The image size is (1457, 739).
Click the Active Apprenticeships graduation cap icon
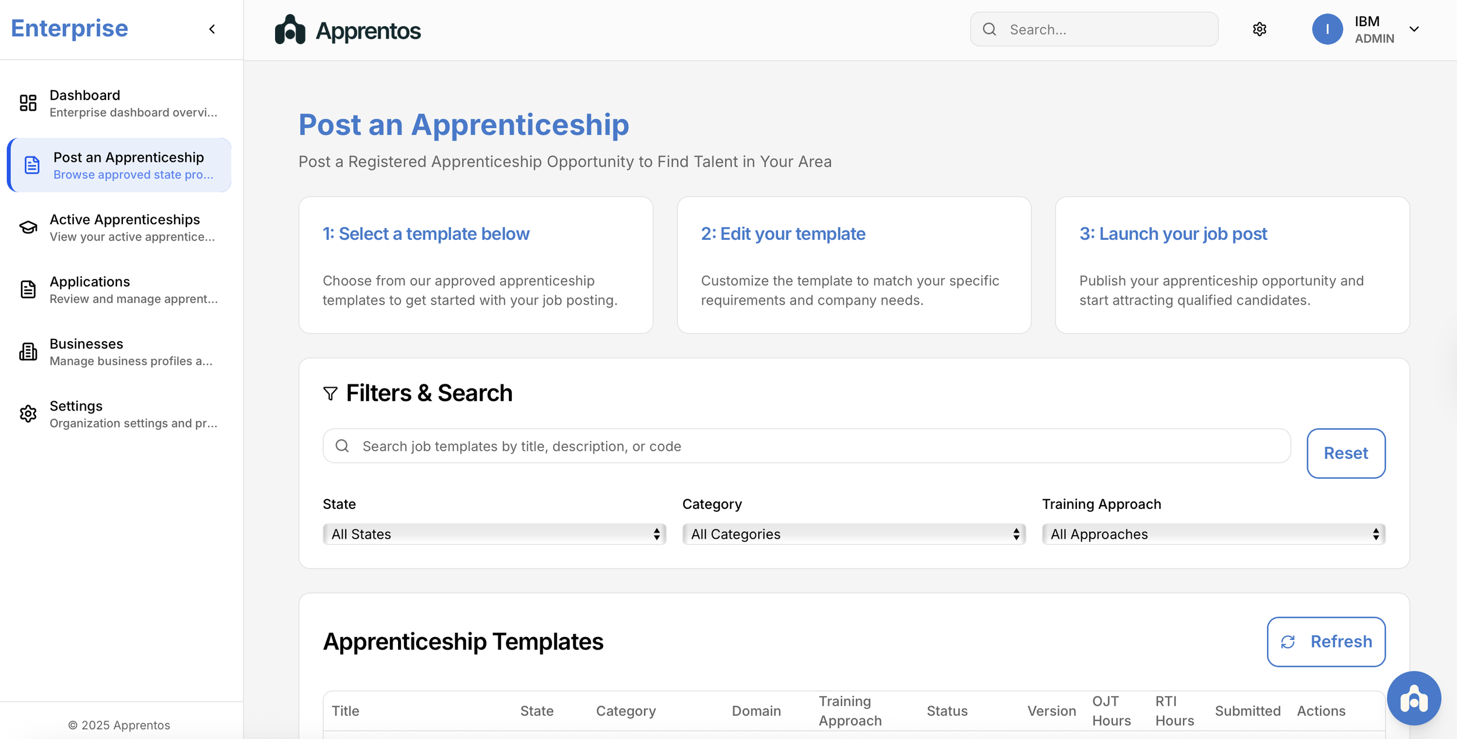point(28,227)
